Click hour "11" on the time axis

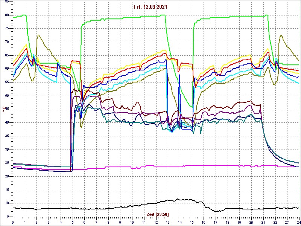144,222
